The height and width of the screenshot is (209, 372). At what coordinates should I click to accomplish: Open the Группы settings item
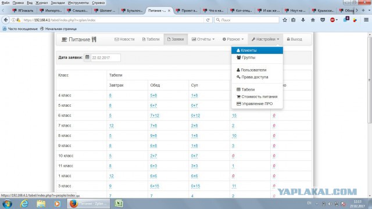[x=257, y=57]
